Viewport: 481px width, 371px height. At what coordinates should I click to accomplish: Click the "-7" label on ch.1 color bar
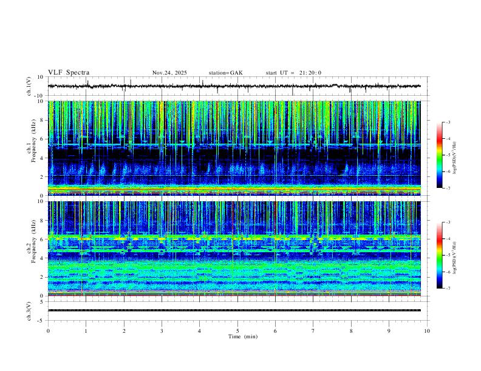[448, 188]
